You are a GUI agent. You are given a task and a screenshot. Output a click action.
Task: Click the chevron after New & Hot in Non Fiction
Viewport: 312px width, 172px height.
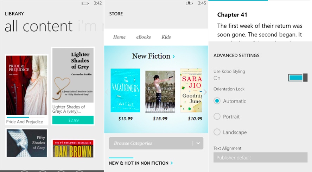(x=172, y=163)
